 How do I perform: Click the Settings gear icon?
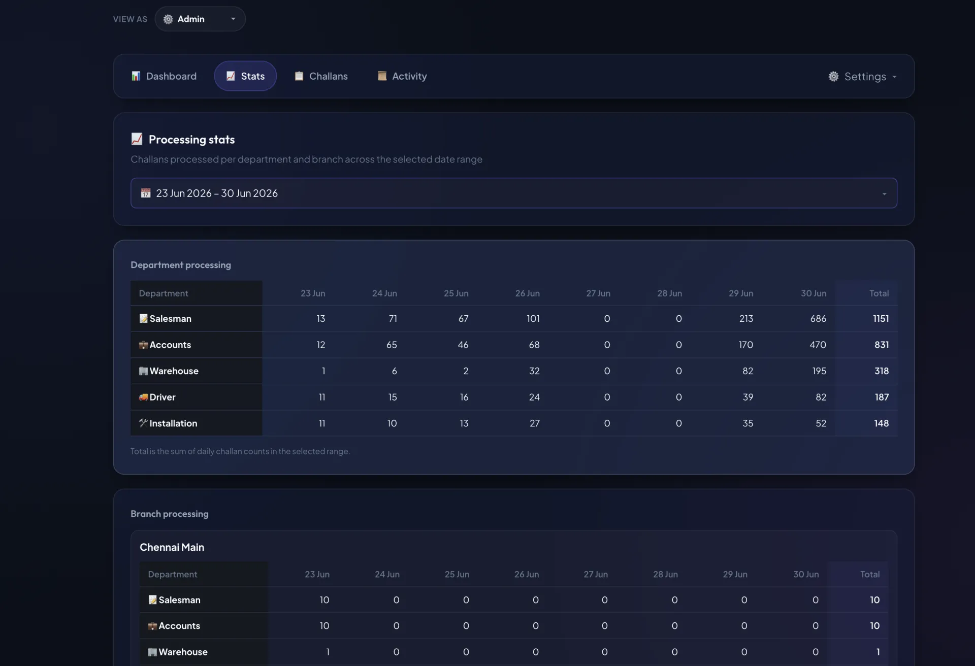click(x=833, y=76)
